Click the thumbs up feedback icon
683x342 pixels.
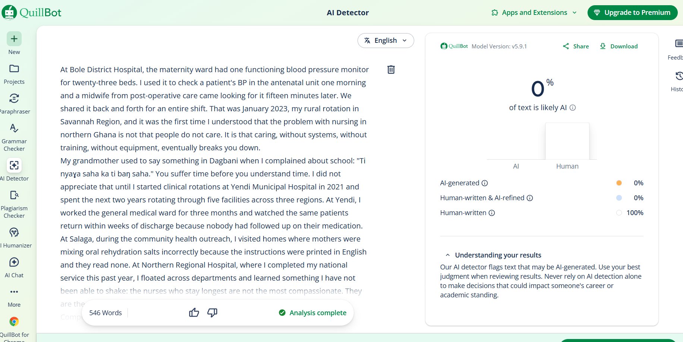(x=194, y=313)
